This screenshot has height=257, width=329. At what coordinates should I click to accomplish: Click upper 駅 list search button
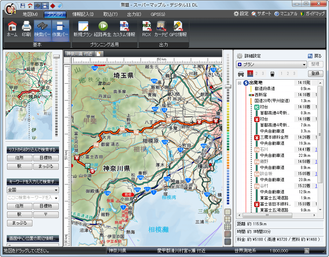coord(20,166)
